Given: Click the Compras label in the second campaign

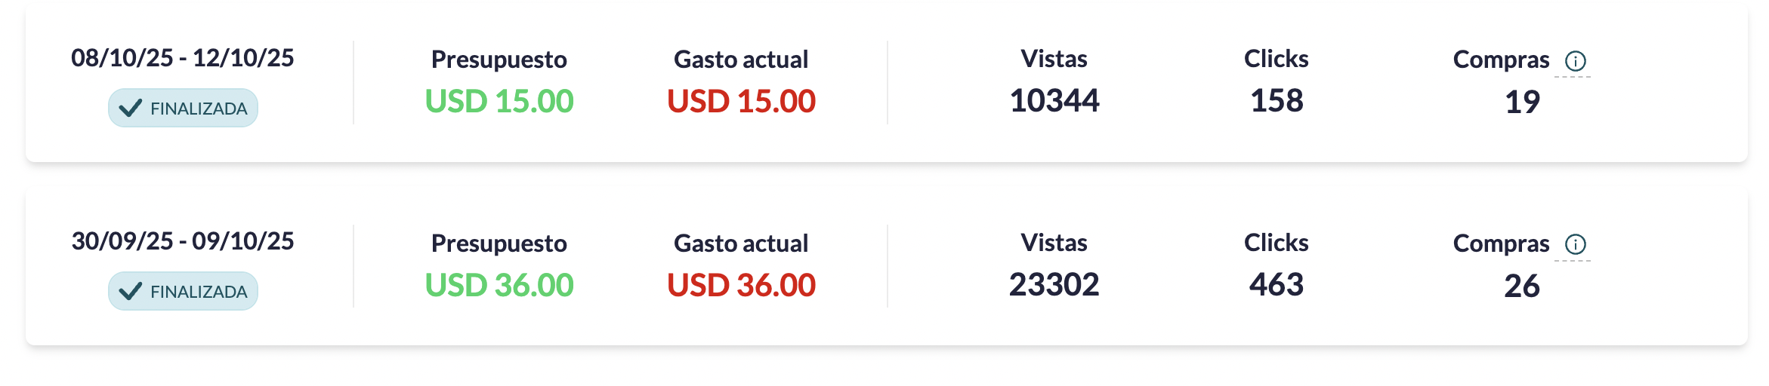Looking at the screenshot, I should tap(1501, 244).
